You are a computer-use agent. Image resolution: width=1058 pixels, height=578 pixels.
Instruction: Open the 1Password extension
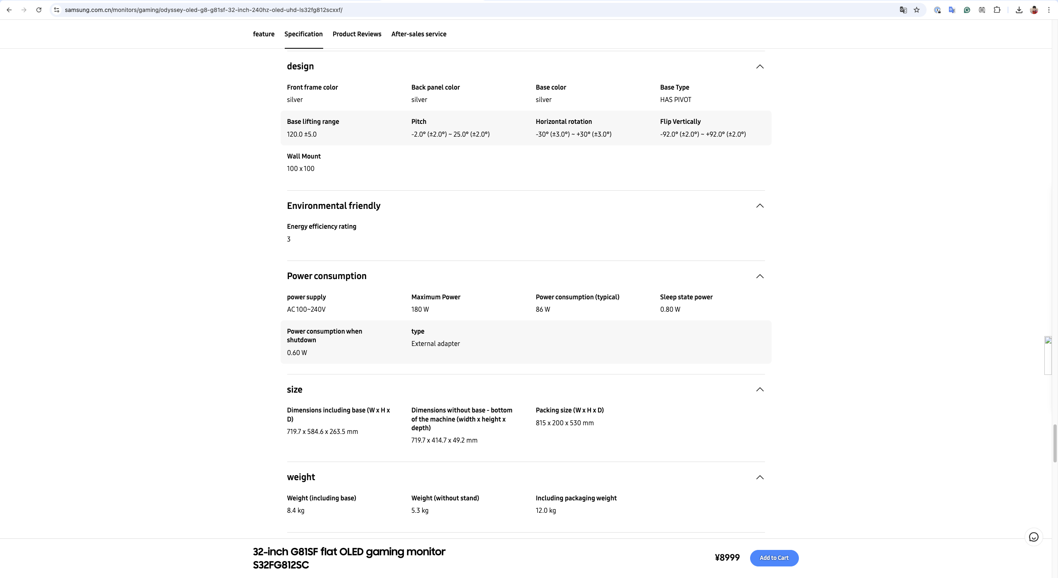(x=937, y=10)
